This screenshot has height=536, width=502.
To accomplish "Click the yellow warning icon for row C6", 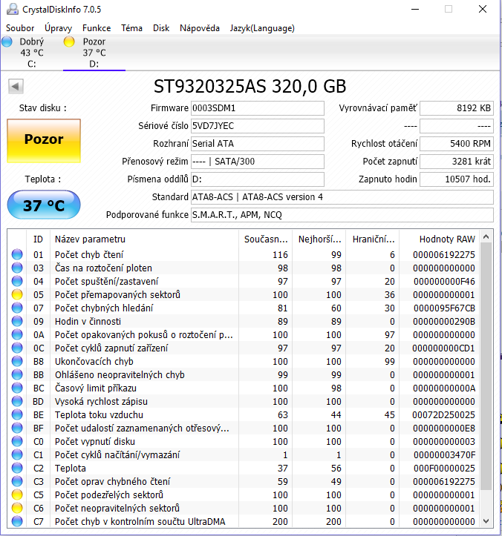I will 17,508.
